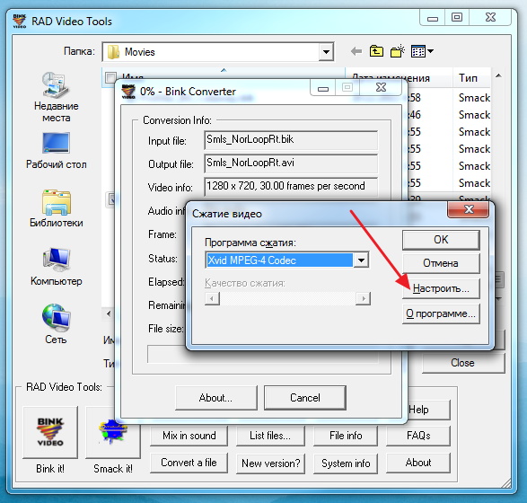Click the Отмена button
The height and width of the screenshot is (503, 527).
(441, 263)
